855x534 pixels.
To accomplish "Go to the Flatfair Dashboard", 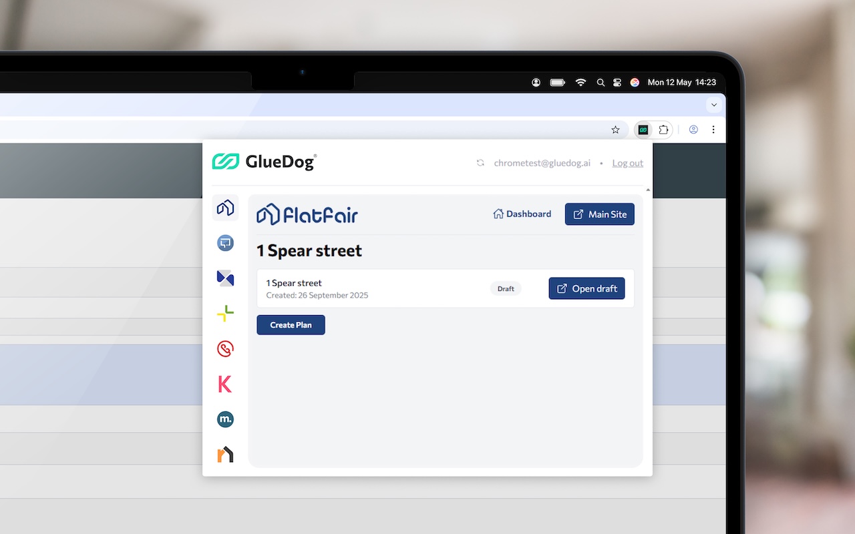I will click(x=522, y=214).
